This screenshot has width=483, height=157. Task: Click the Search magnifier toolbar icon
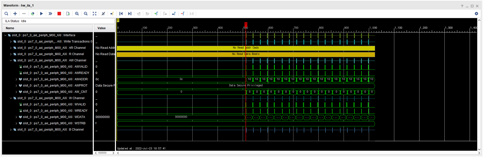[x=6, y=14]
